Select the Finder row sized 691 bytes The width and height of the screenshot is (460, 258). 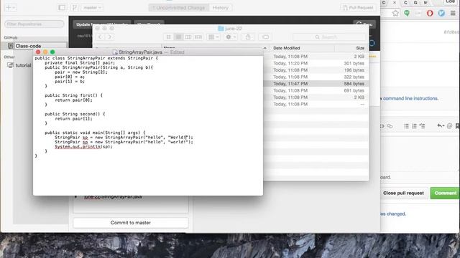[x=316, y=90]
